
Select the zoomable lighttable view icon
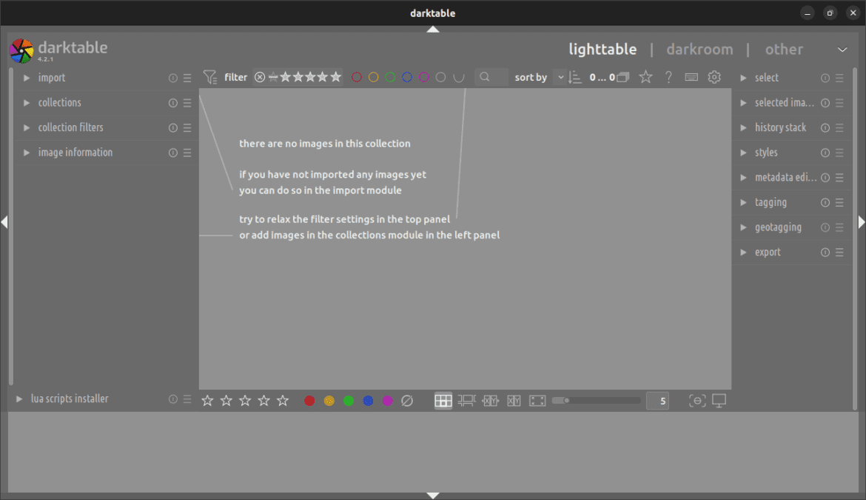pos(466,400)
